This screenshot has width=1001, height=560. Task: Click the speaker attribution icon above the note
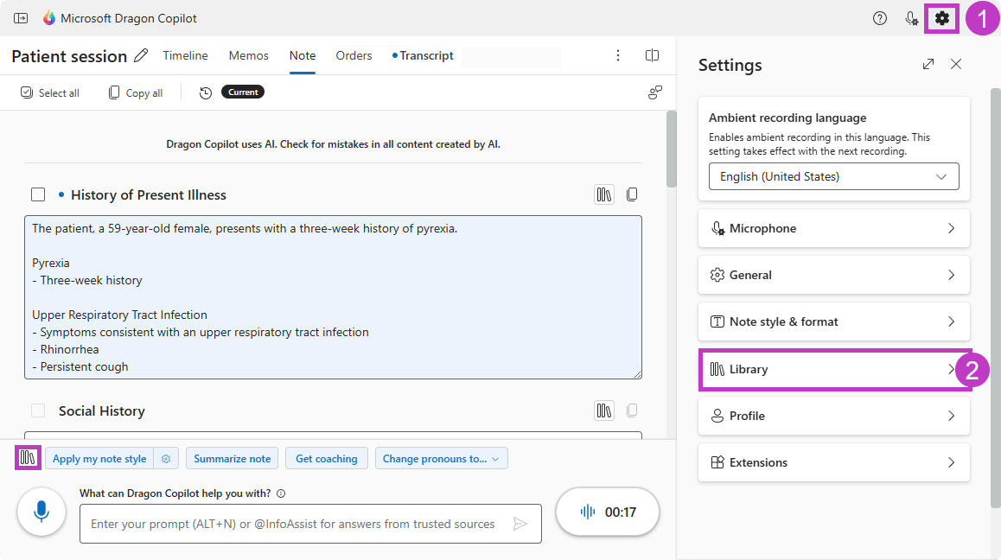click(654, 92)
